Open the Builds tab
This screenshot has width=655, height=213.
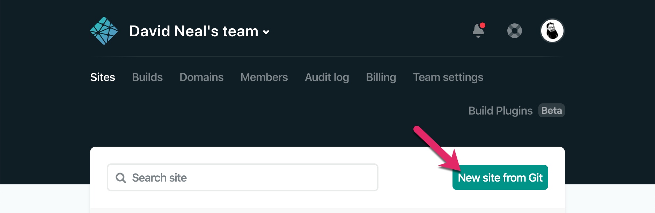pyautogui.click(x=147, y=77)
